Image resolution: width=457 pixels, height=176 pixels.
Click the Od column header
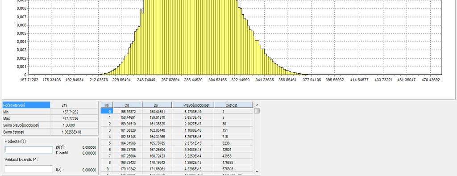tap(128, 105)
